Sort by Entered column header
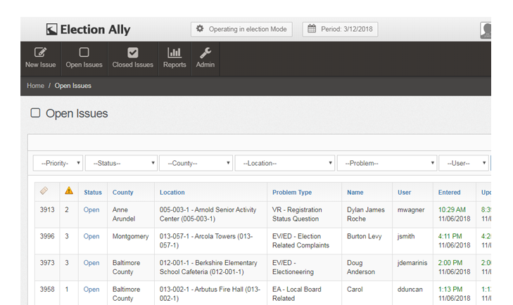This screenshot has width=513, height=305. [449, 193]
